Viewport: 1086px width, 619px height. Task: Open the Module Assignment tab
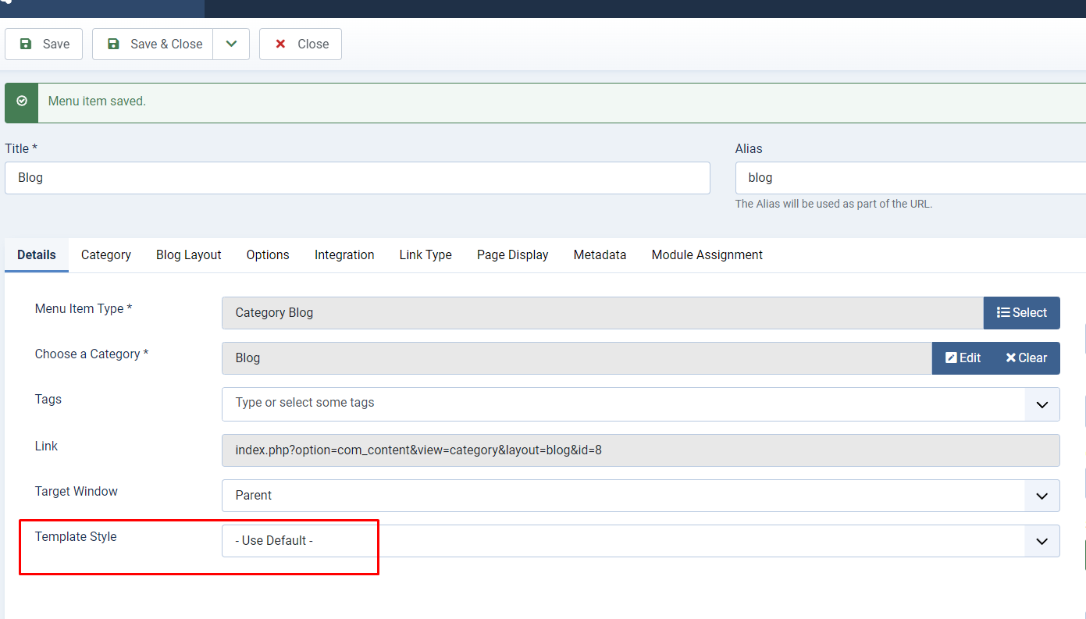pyautogui.click(x=707, y=255)
